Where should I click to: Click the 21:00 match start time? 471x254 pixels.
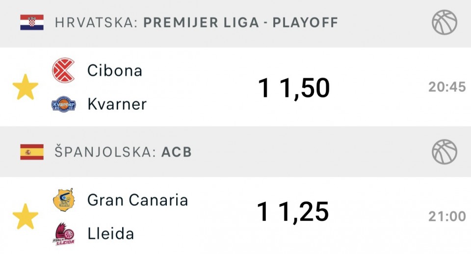coord(447,216)
